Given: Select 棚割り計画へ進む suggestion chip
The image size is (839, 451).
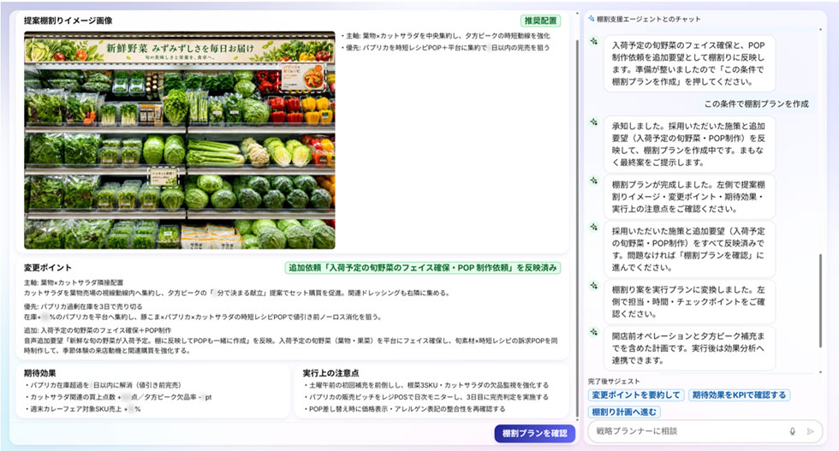Looking at the screenshot, I should tap(624, 412).
